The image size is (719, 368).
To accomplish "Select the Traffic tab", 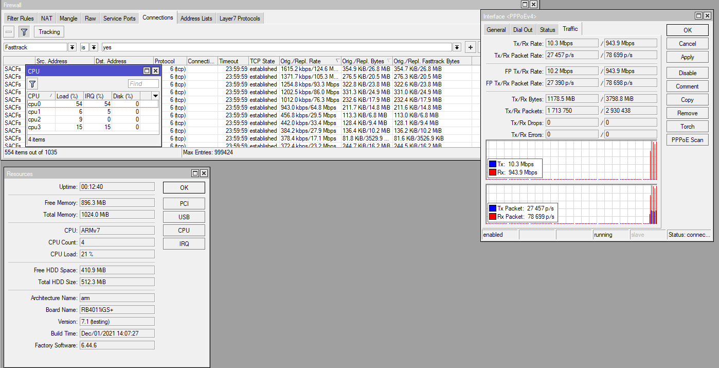I will point(570,29).
